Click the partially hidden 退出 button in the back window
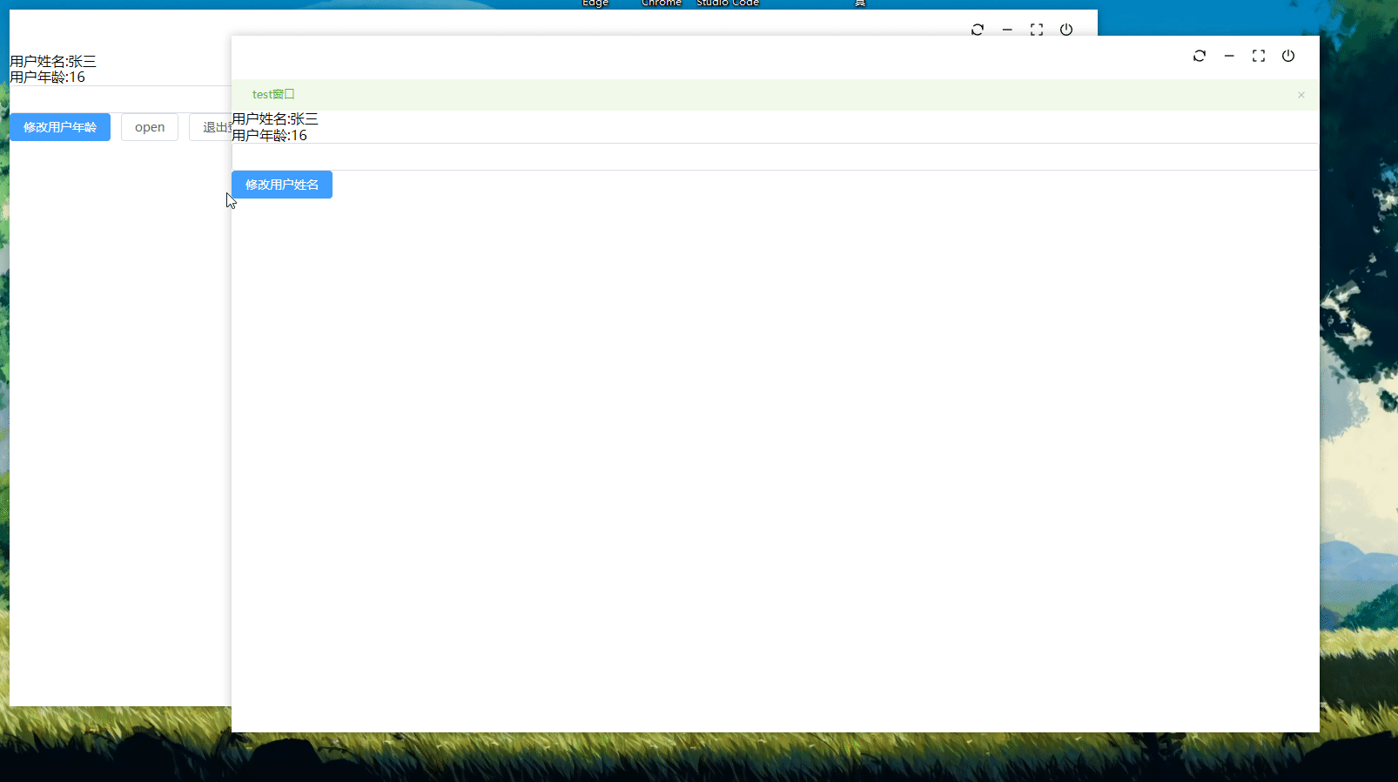The image size is (1398, 782). (x=211, y=127)
